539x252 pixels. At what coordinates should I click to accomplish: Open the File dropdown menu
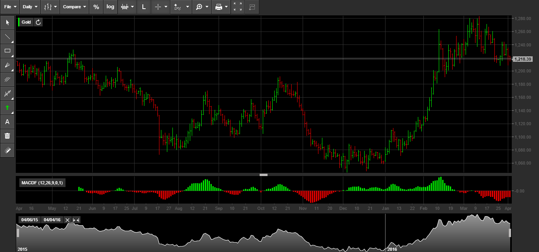coord(10,7)
